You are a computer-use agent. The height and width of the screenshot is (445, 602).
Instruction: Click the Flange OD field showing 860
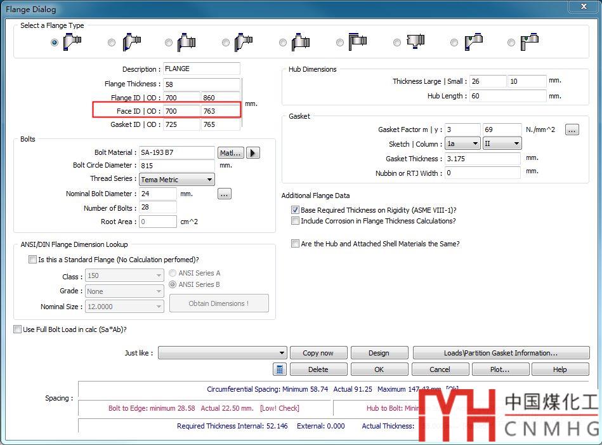(x=220, y=98)
